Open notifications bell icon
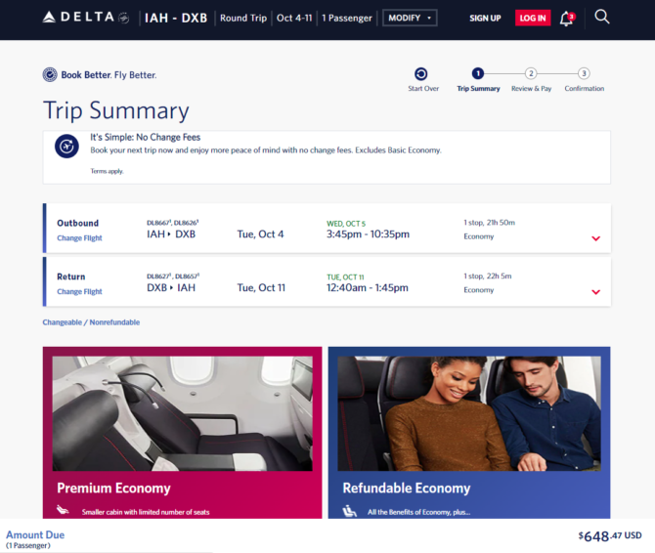 click(x=567, y=19)
